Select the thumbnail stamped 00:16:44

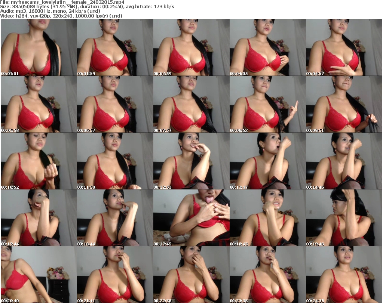point(115,218)
